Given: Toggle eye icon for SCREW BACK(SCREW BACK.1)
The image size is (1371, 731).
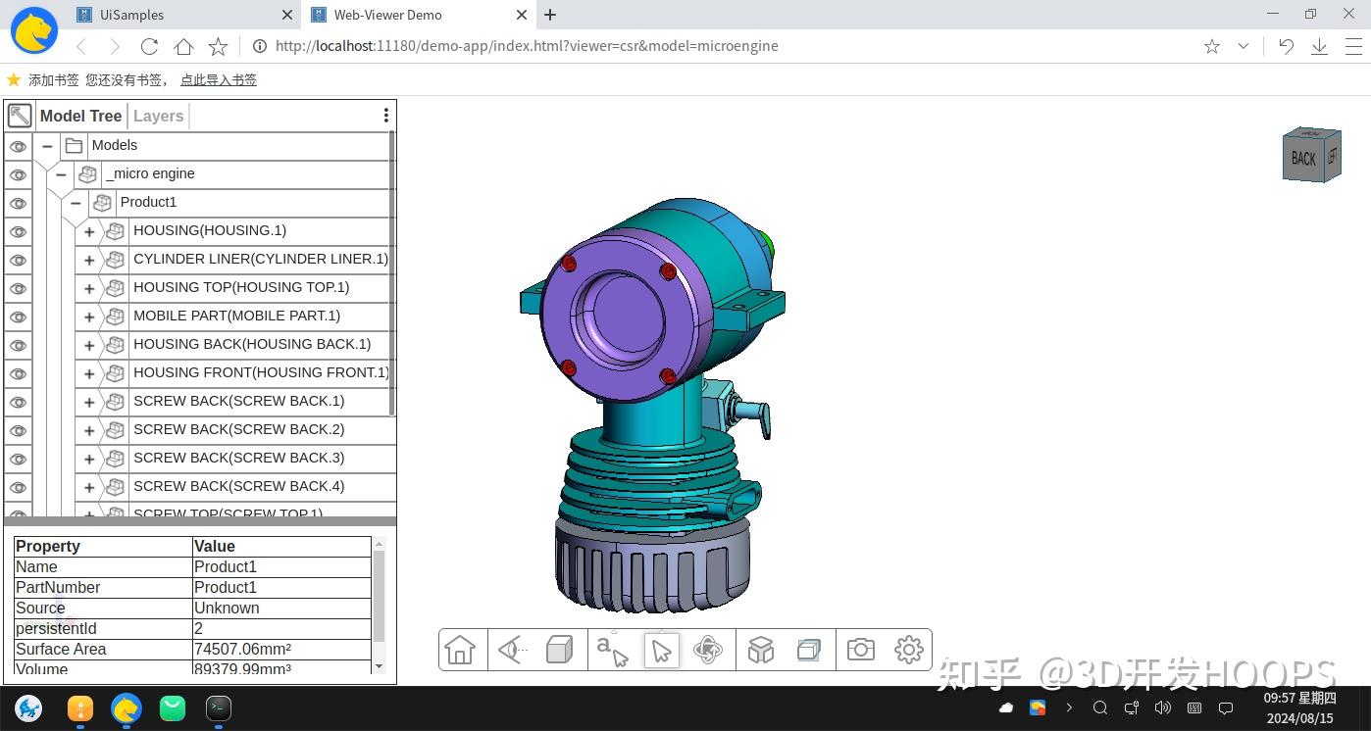Looking at the screenshot, I should point(18,403).
